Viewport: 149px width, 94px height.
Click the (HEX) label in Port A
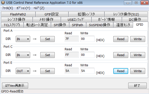(x=100, y=40)
